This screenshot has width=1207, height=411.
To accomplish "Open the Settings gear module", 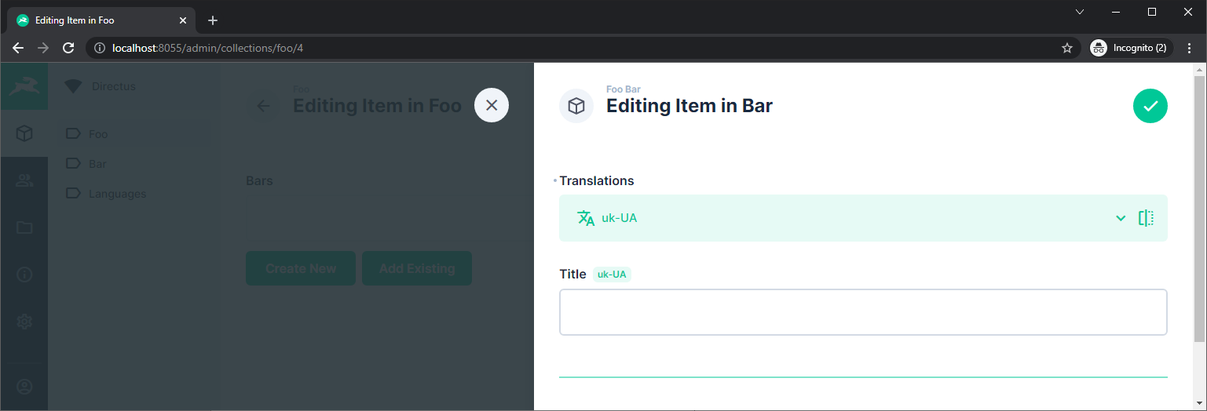I will 24,322.
